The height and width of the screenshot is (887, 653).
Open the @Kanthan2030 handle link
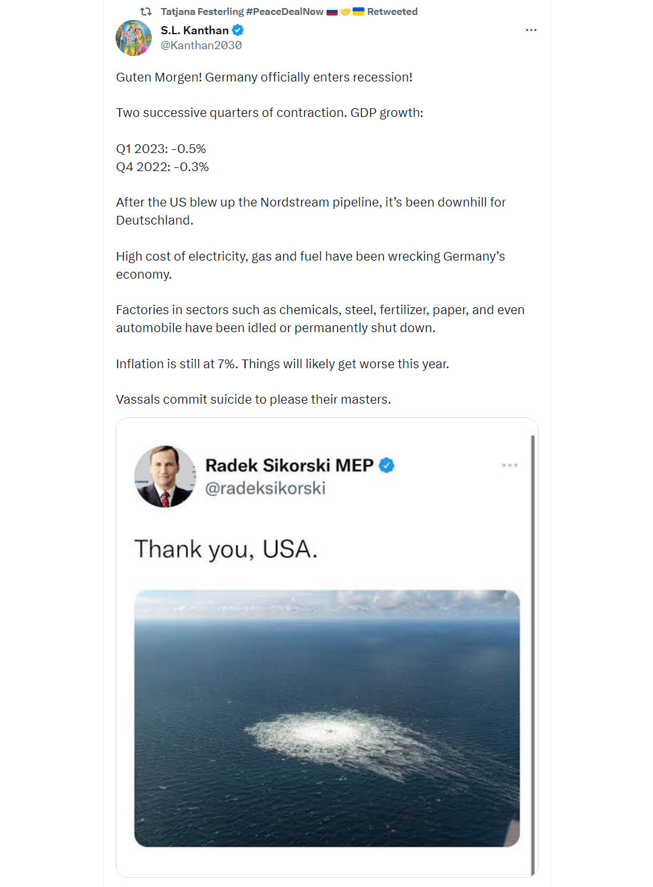tap(201, 45)
